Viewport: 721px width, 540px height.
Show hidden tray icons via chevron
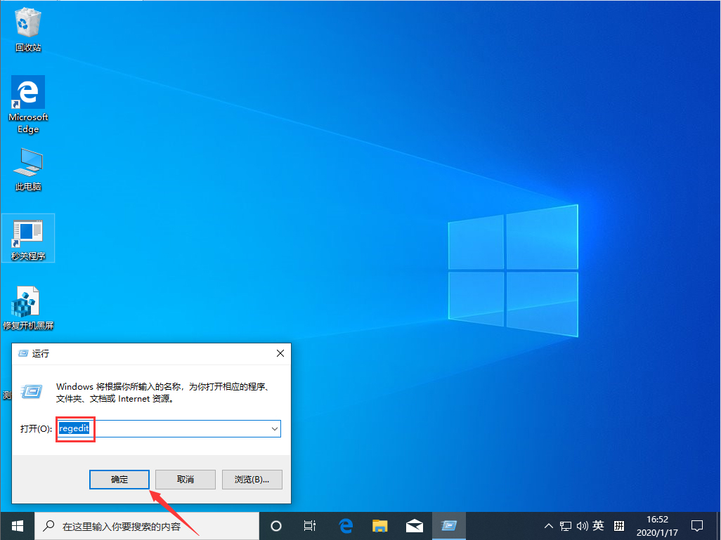coord(548,525)
